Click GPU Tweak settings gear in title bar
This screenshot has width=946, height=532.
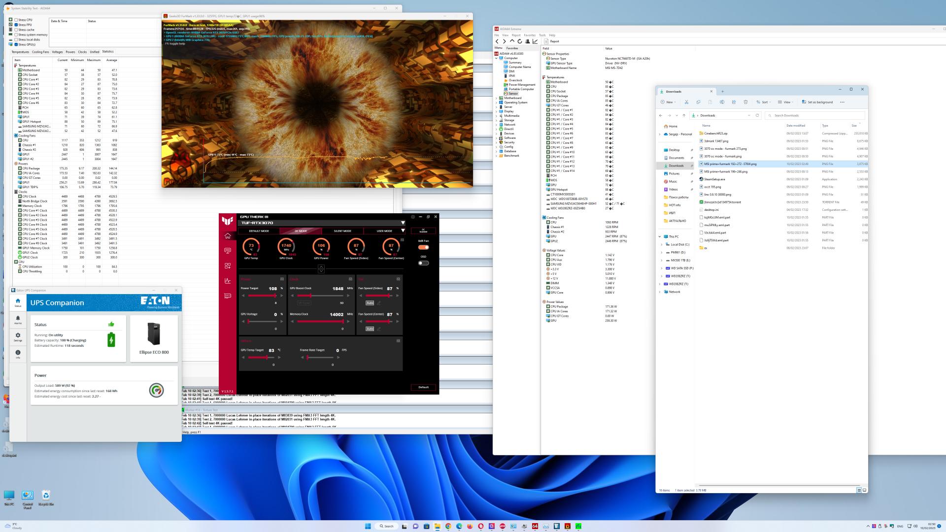(413, 217)
